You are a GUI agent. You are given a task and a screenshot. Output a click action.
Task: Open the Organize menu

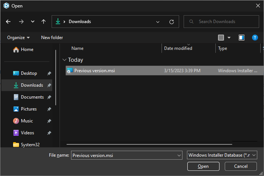click(x=18, y=38)
